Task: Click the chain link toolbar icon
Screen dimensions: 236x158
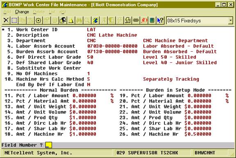Action: point(136,20)
